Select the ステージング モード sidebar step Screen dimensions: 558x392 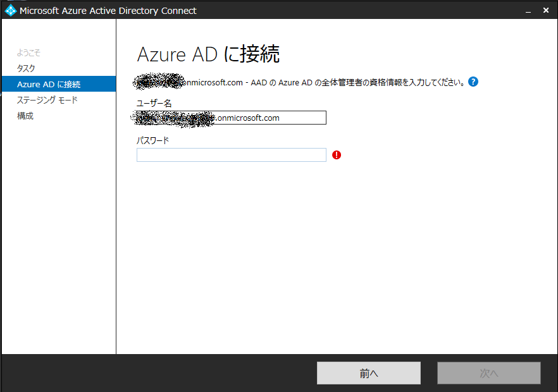click(47, 100)
